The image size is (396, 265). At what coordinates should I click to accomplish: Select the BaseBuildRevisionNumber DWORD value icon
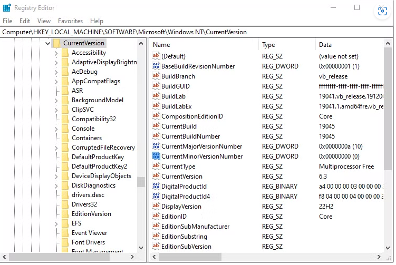pyautogui.click(x=156, y=66)
